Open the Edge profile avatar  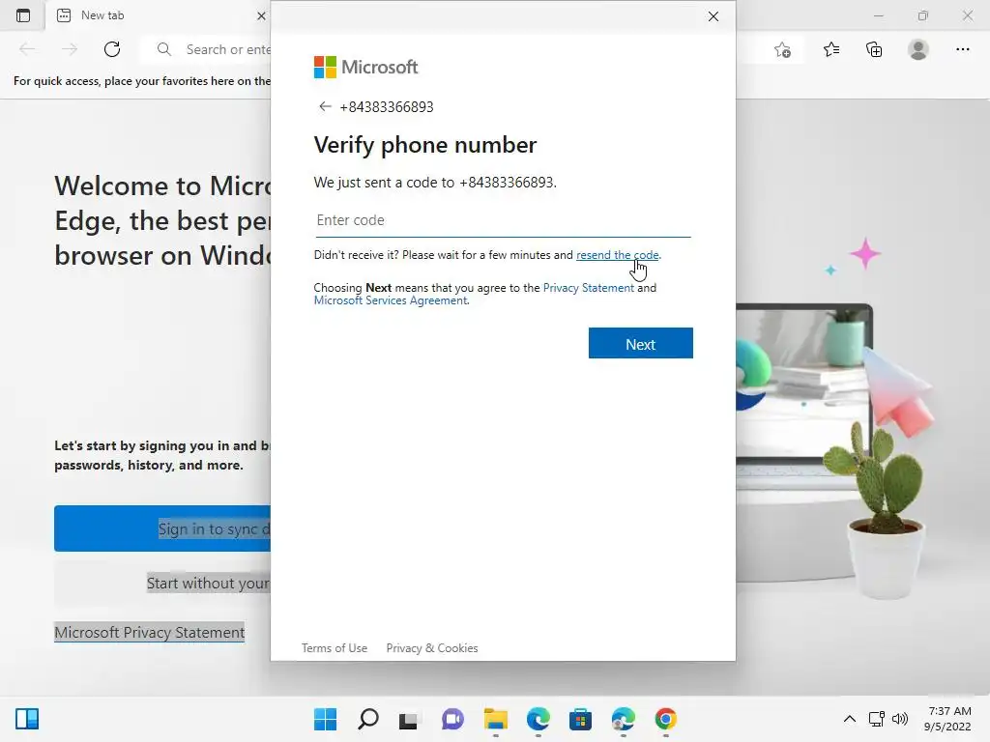click(918, 49)
